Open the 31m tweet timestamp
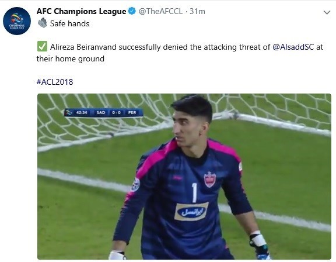This screenshot has height=262, width=336. (x=197, y=11)
